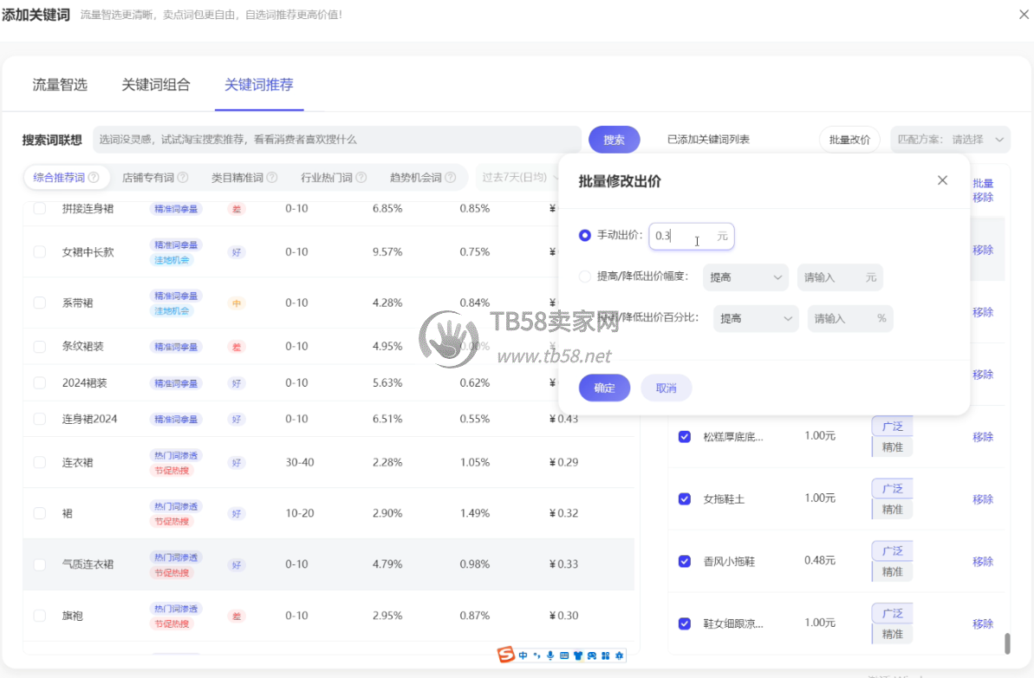This screenshot has height=678, width=1034.
Task: Open the 匹配方案 dropdown
Action: (x=950, y=140)
